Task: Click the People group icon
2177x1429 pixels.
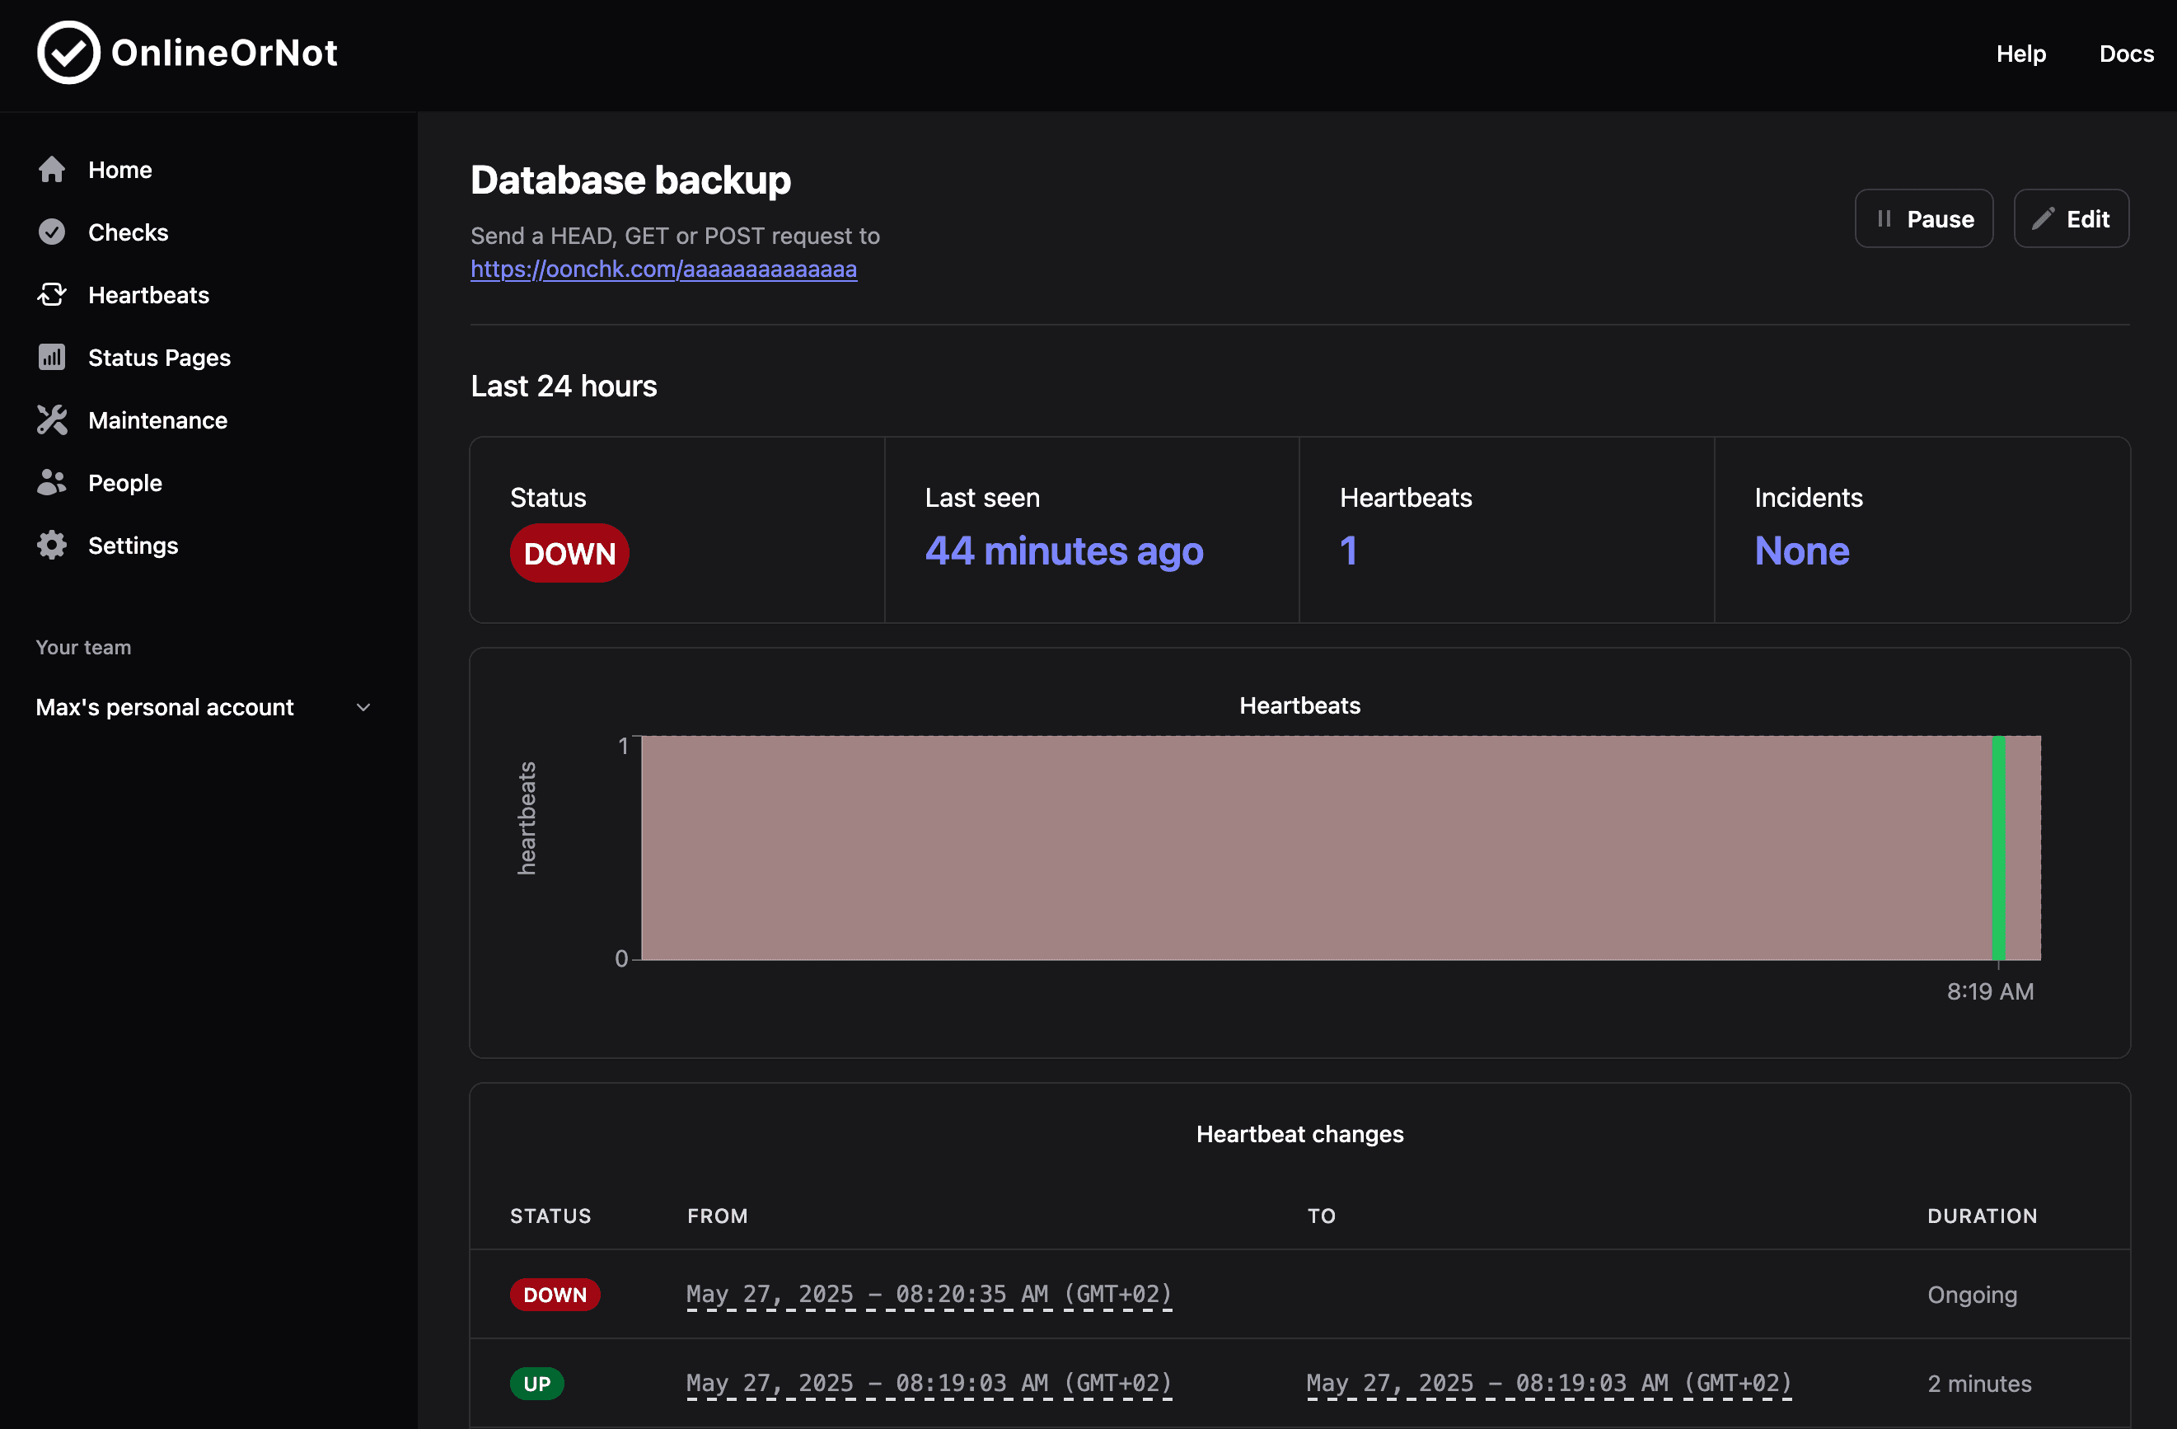Action: click(x=52, y=483)
